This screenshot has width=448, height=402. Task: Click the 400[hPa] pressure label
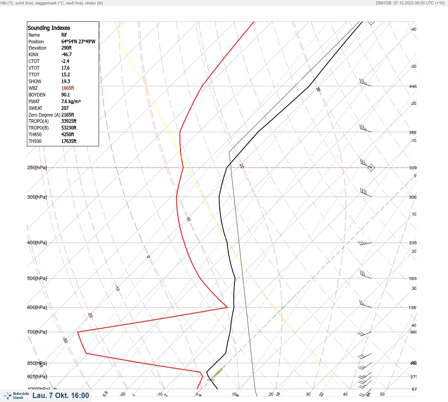pyautogui.click(x=37, y=243)
